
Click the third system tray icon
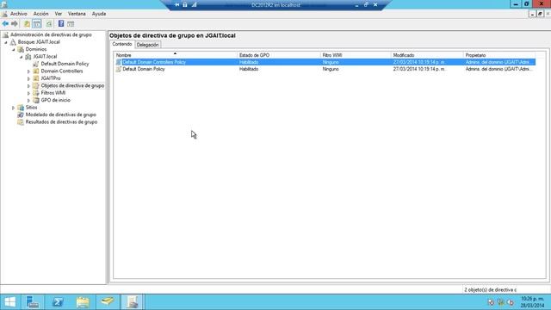pos(511,302)
